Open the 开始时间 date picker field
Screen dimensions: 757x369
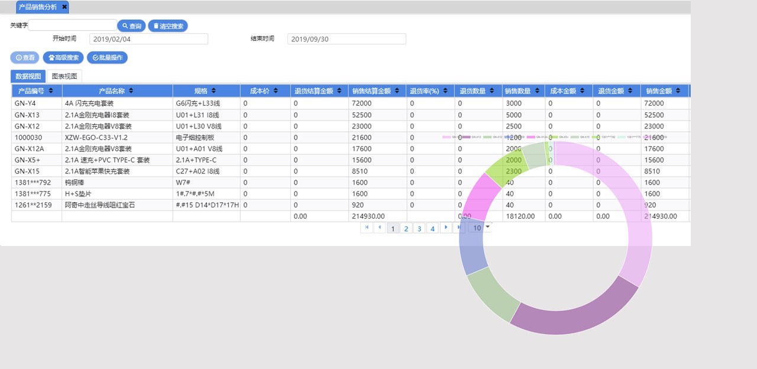click(148, 39)
